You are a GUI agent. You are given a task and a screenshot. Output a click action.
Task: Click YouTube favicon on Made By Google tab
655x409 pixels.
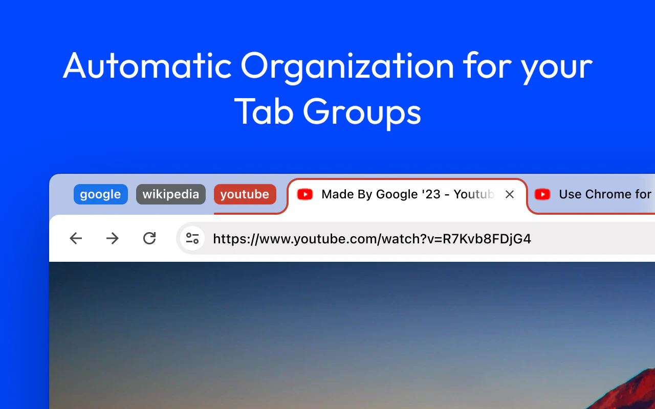[305, 194]
